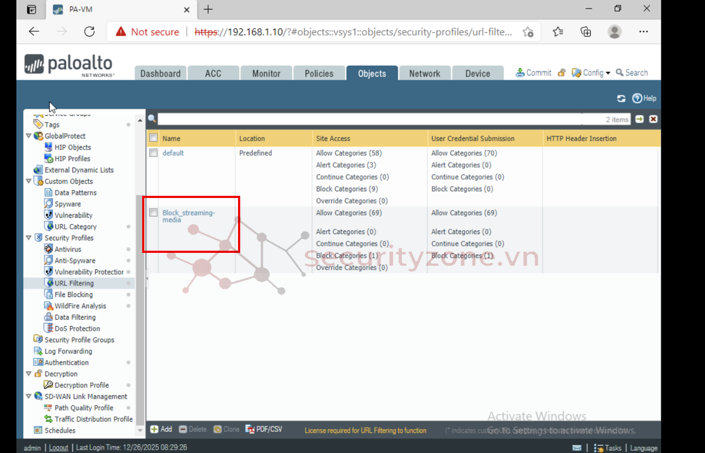The width and height of the screenshot is (705, 453).
Task: Click the Add plus icon
Action: (155, 429)
